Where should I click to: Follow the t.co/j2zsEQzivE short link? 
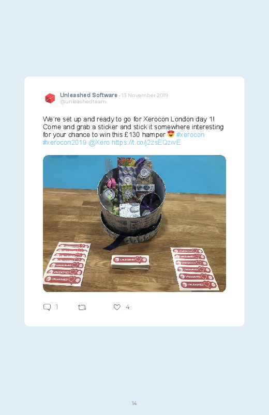[x=146, y=143]
